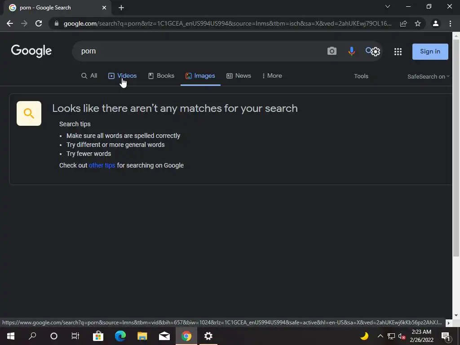This screenshot has height=345, width=460.
Task: Switch to the All results tab
Action: (89, 75)
